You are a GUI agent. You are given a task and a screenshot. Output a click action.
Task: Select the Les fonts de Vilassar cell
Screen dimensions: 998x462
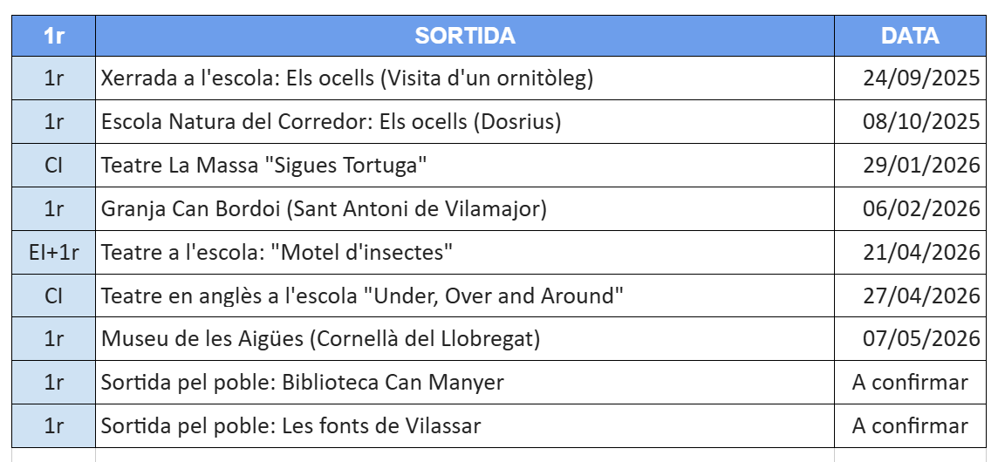click(x=291, y=426)
